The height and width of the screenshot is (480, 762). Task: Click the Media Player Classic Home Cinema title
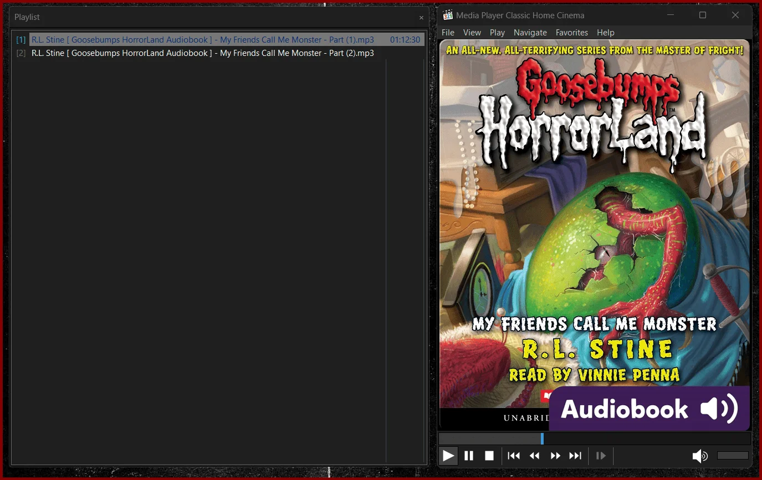tap(520, 16)
